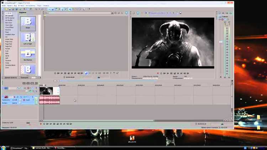
Task: Click the Cut scissors toolbar icon
Action: click(24, 9)
